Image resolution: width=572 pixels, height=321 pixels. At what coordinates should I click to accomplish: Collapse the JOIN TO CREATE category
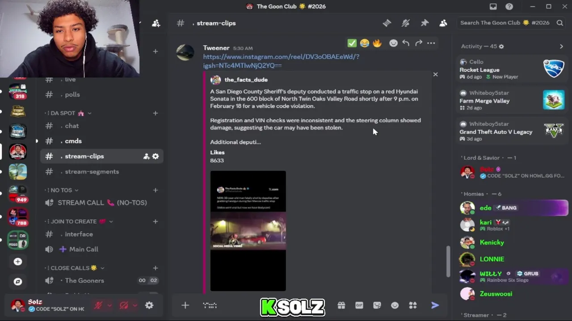point(79,222)
